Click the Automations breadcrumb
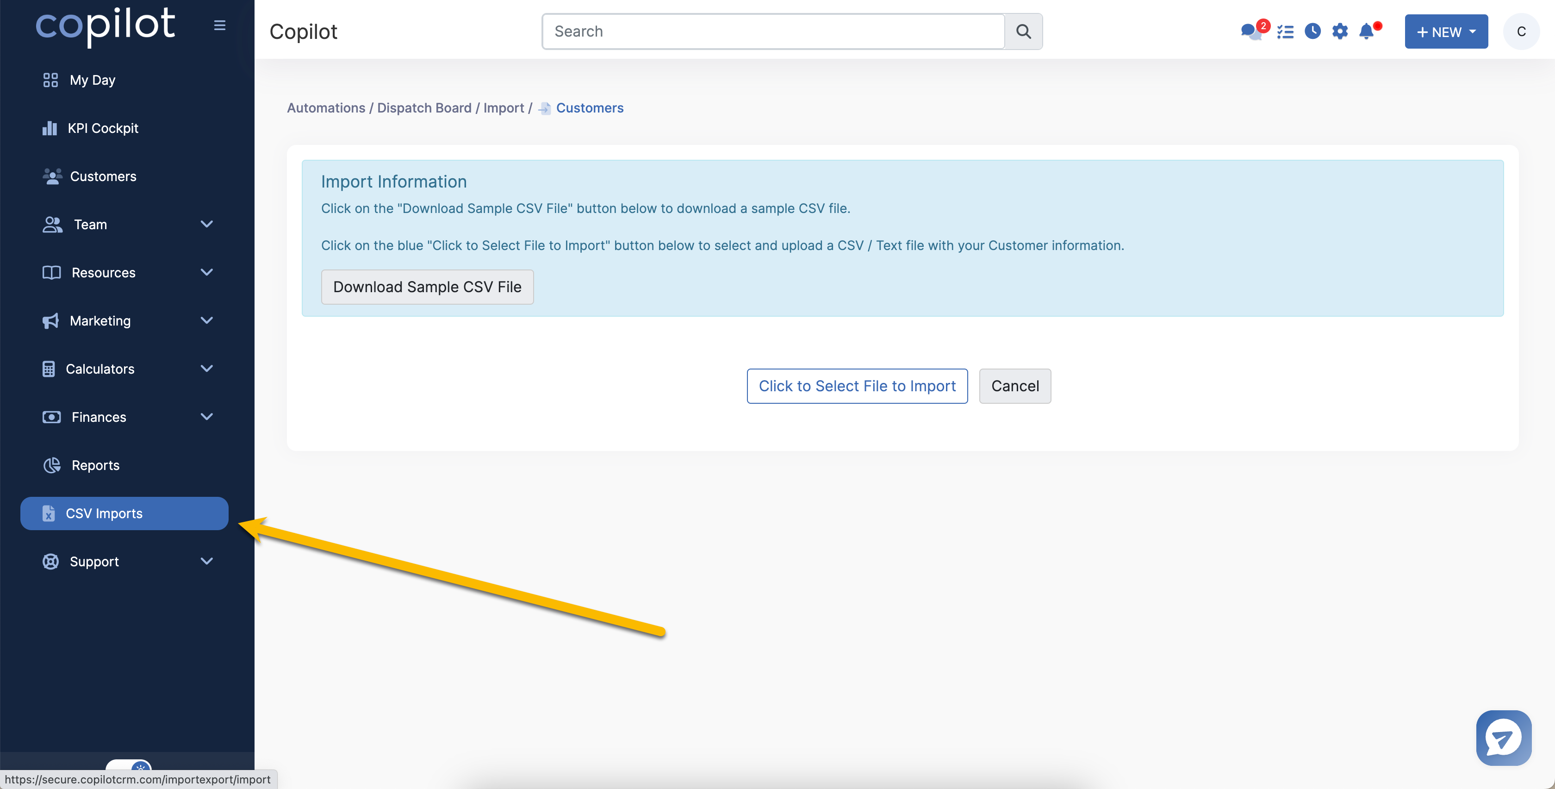 [326, 108]
